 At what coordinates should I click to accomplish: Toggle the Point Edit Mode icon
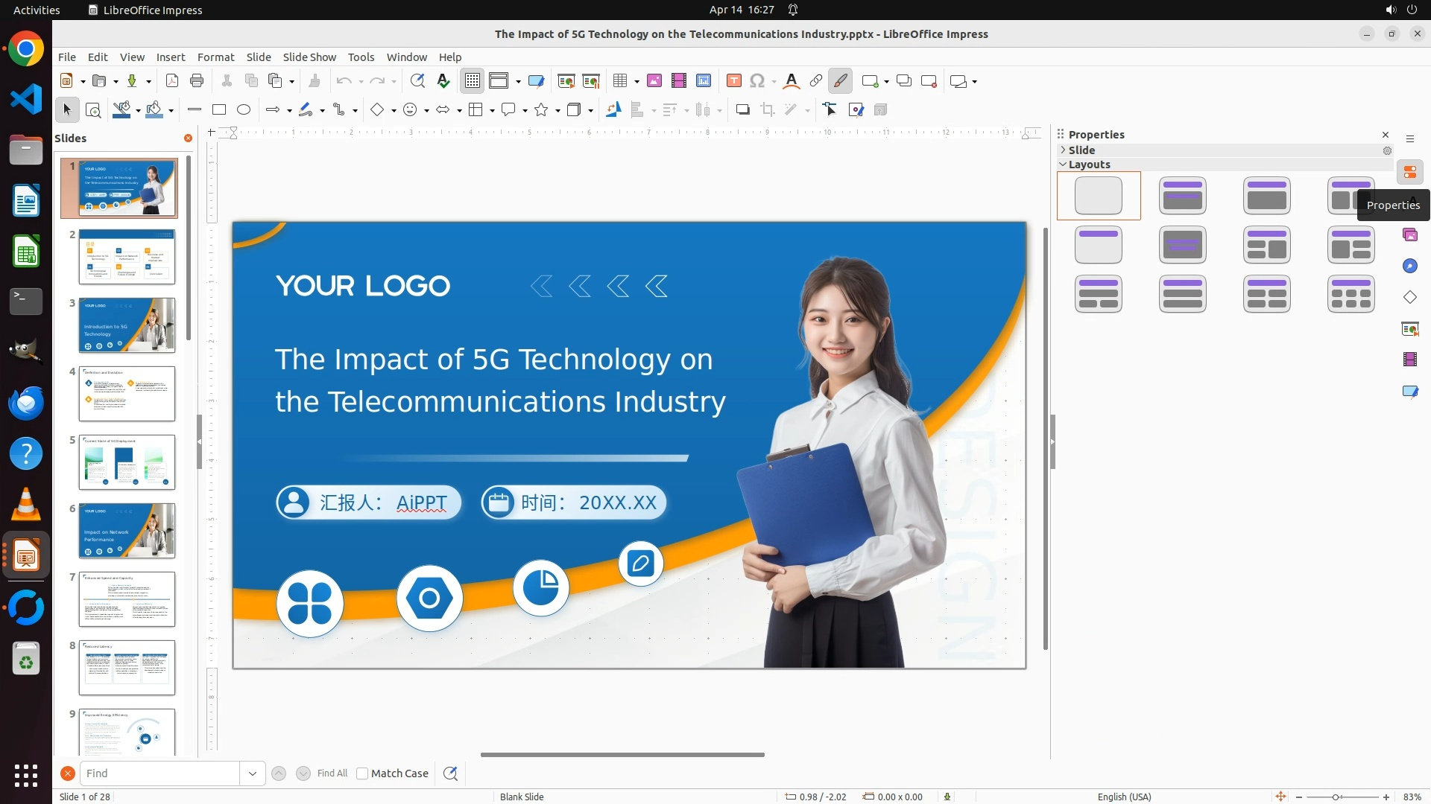[x=830, y=110]
